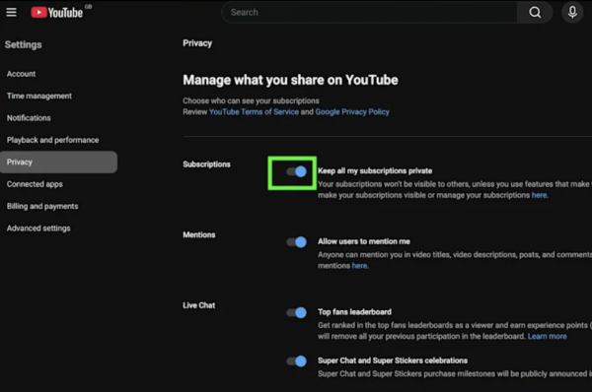Screen dimensions: 592x392
Task: Toggle Top fans leaderboard switch
Action: tap(296, 312)
